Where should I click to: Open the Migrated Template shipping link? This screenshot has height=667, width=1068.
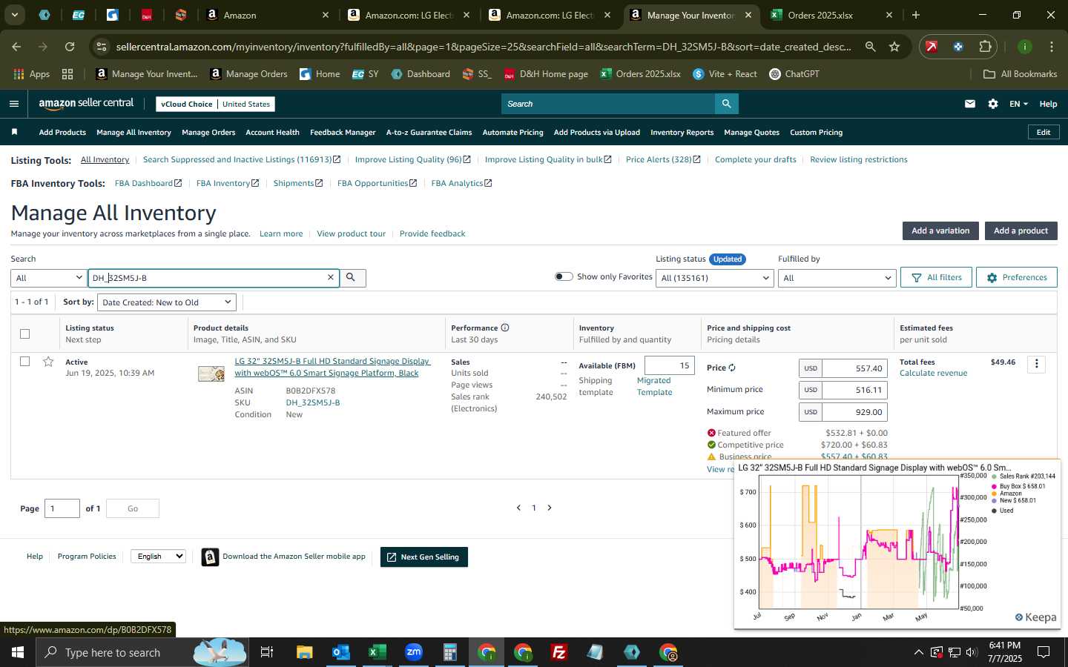tap(653, 386)
